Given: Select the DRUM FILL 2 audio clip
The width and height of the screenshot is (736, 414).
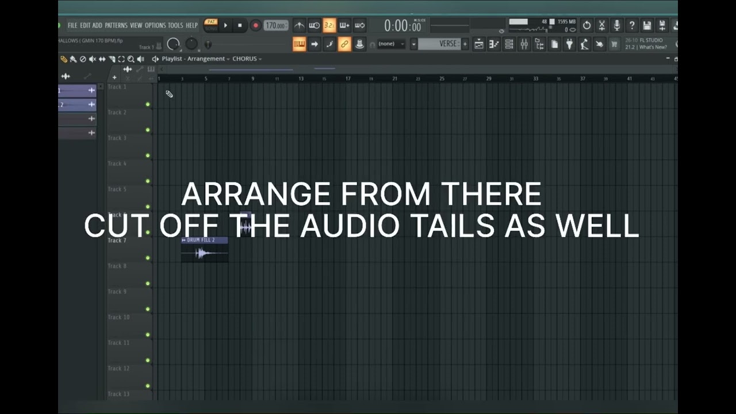Looking at the screenshot, I should coord(205,249).
